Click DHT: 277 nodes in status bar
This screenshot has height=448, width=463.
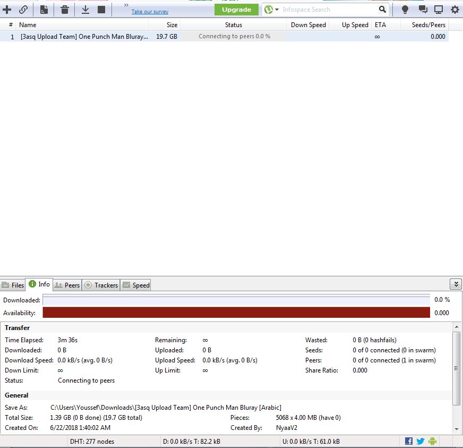pos(92,442)
